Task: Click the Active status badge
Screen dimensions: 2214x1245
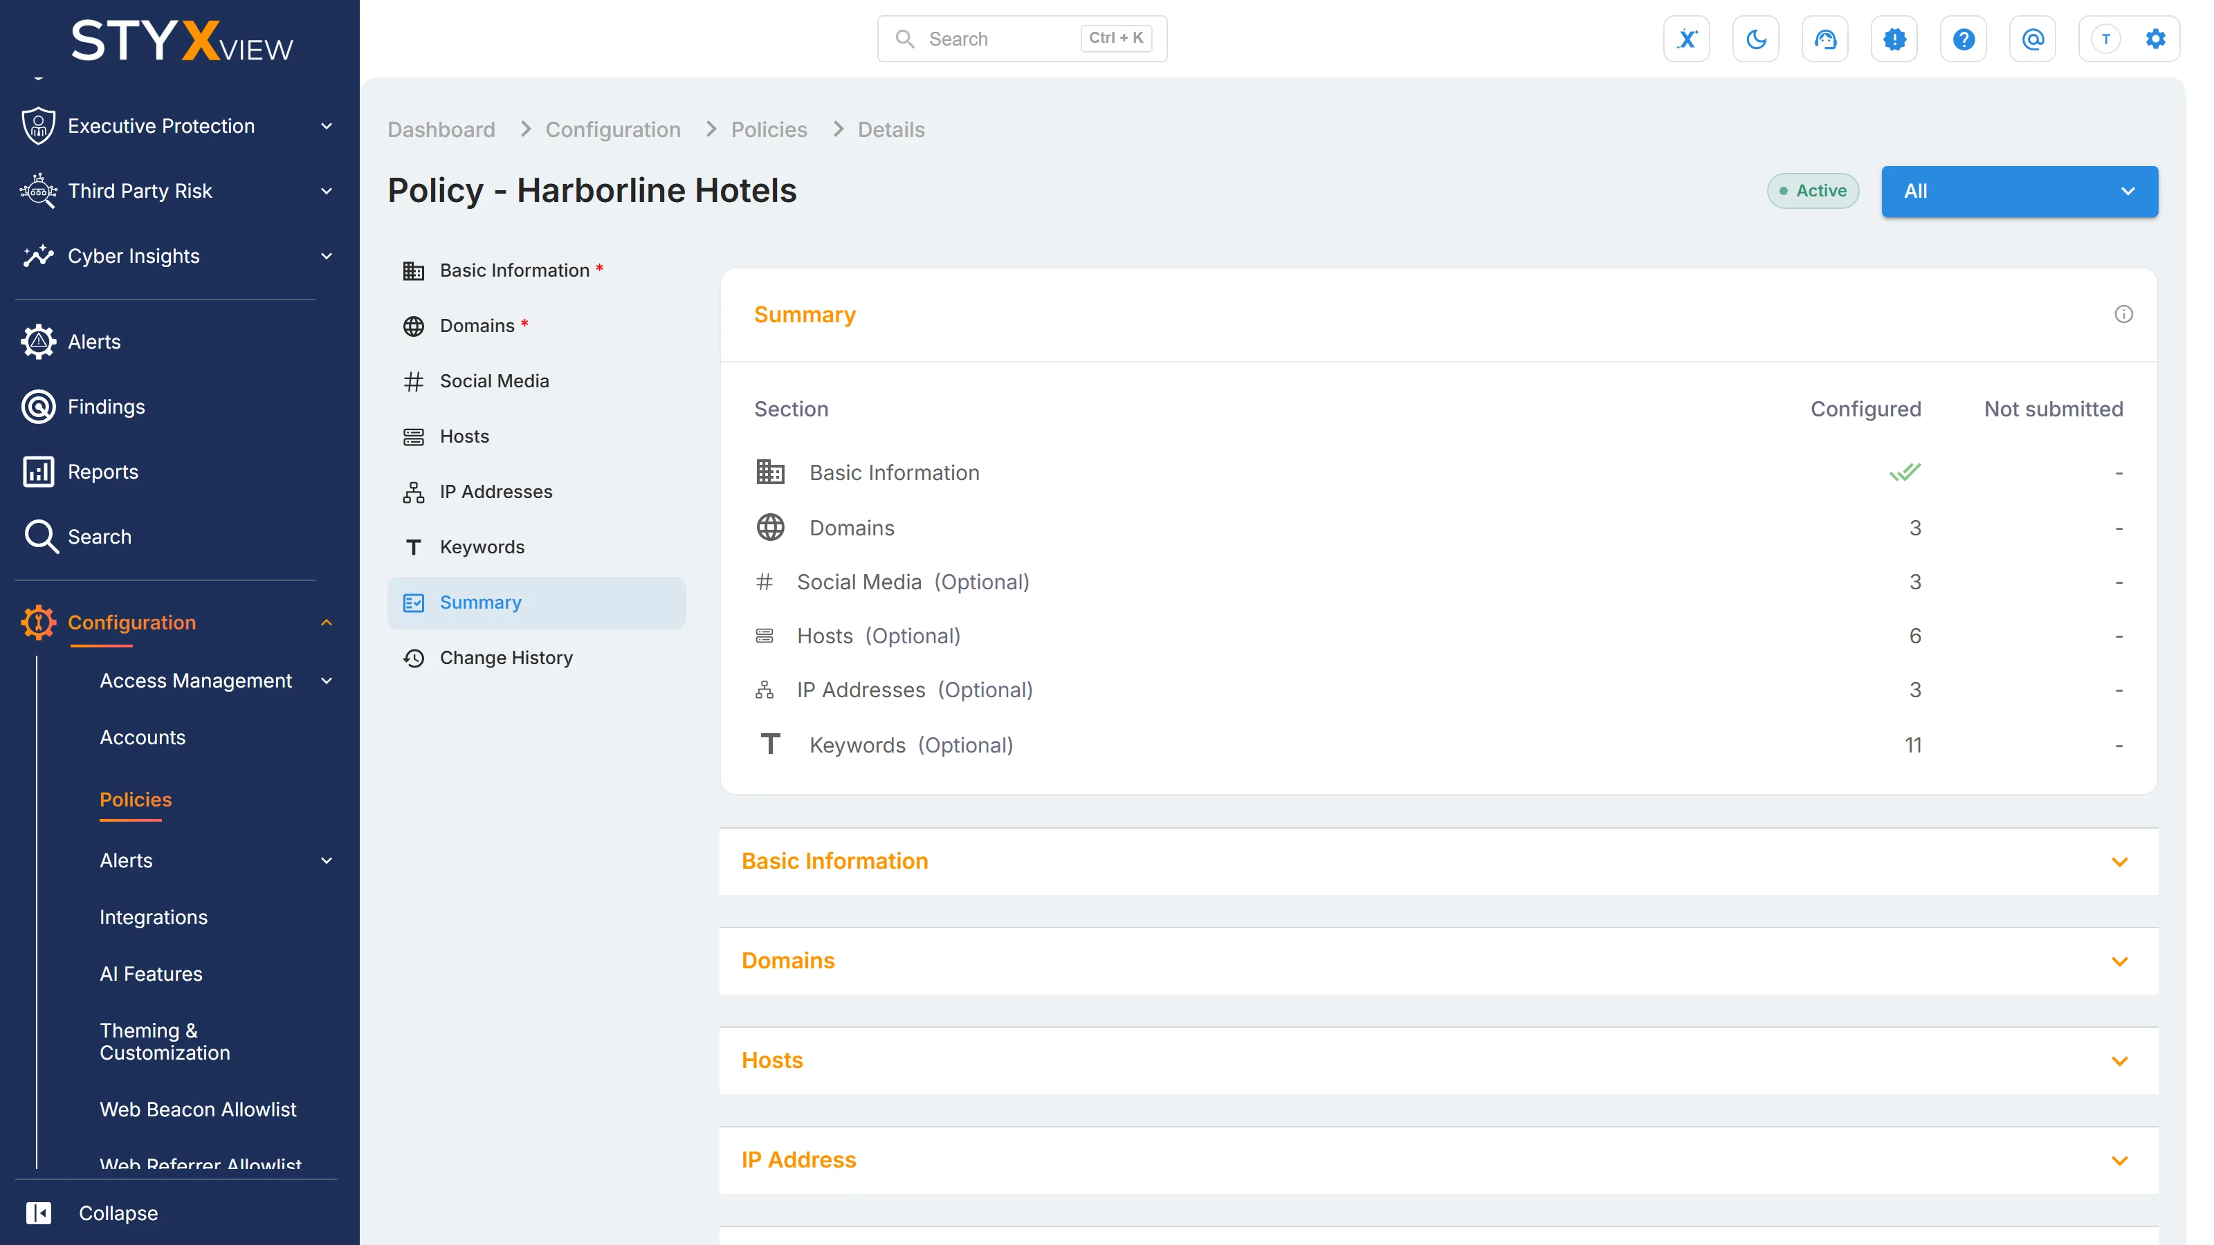Action: point(1813,191)
